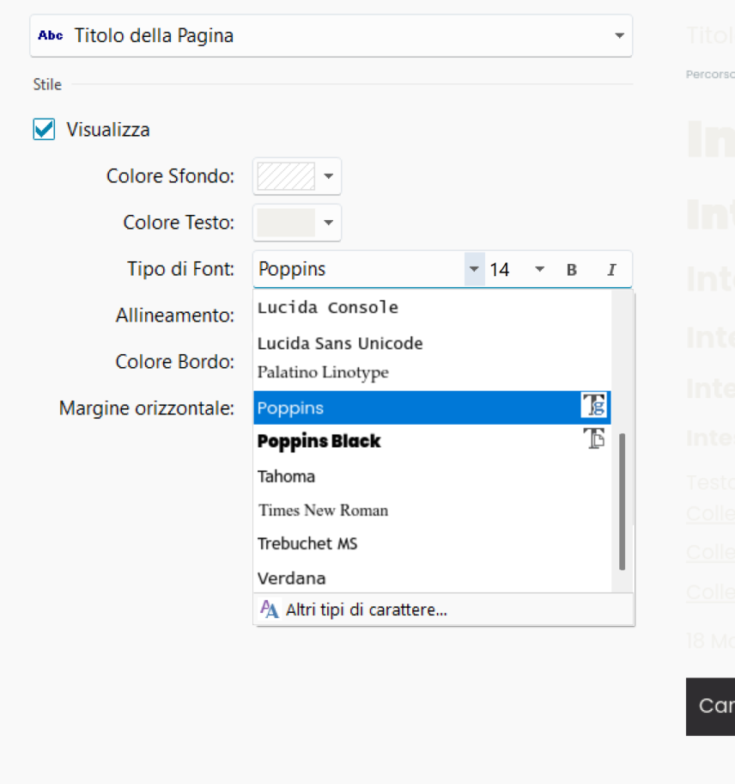Click the Altri tipi di carattere icon

click(270, 609)
